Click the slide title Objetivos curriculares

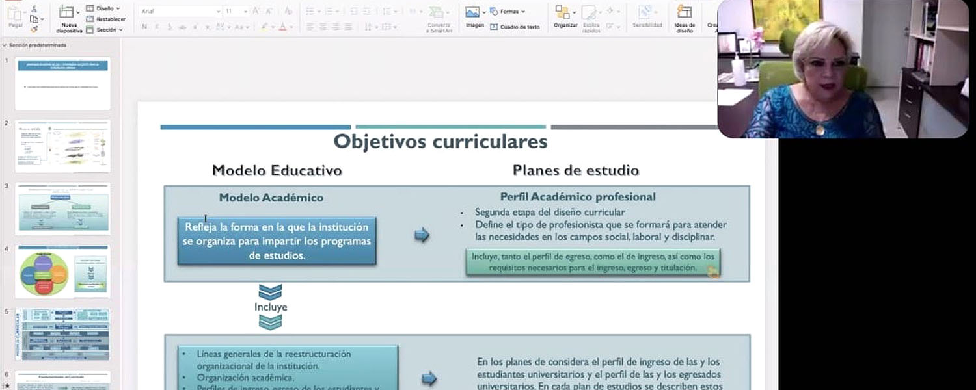tap(441, 141)
